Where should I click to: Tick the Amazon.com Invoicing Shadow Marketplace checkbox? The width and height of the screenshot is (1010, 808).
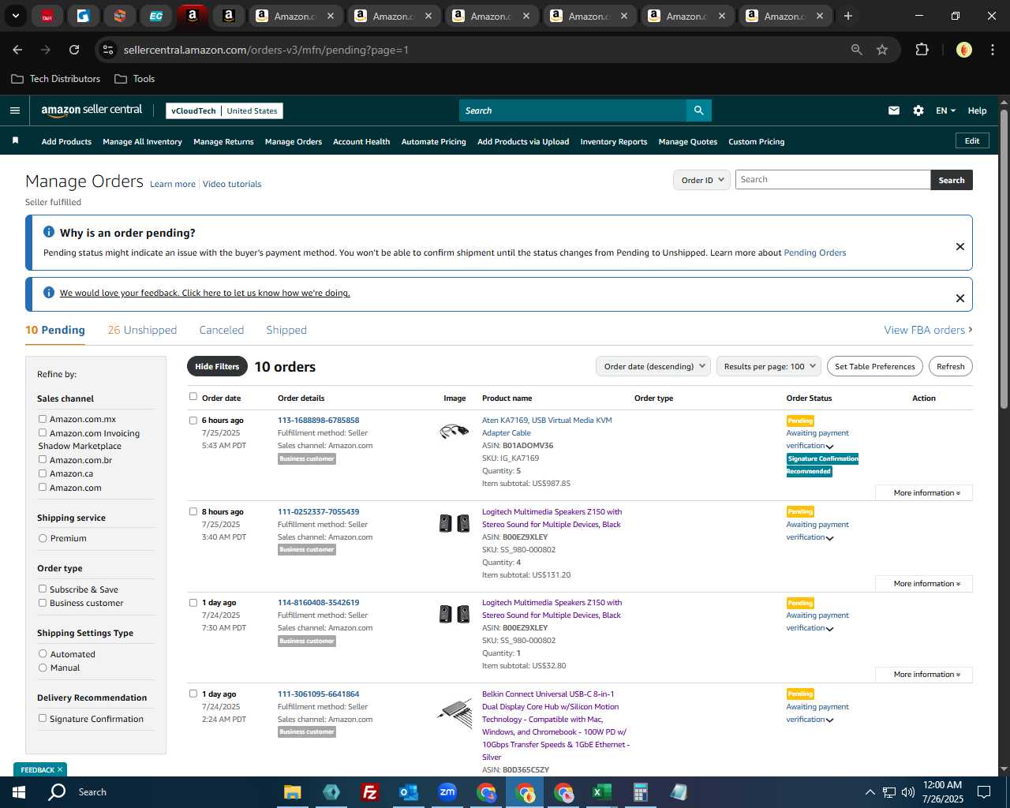click(x=43, y=432)
